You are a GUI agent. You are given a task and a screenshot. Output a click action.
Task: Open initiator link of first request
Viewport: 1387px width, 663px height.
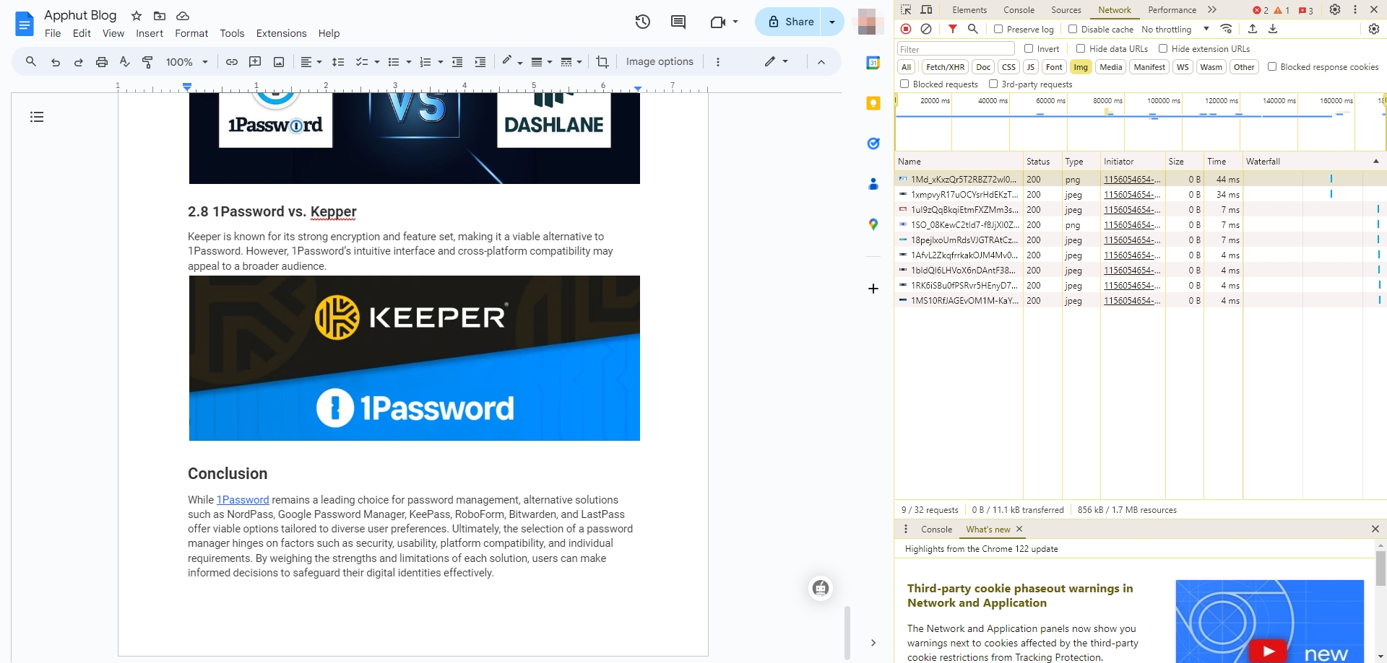(1132, 179)
